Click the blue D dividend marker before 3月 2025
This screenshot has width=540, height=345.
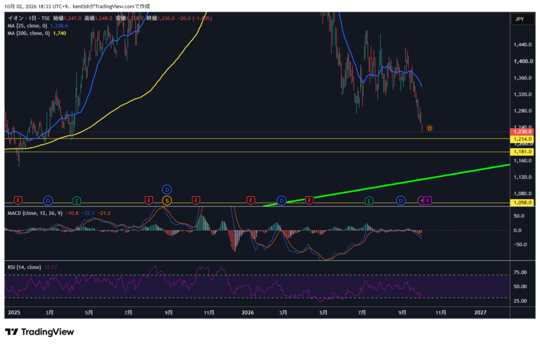click(48, 200)
